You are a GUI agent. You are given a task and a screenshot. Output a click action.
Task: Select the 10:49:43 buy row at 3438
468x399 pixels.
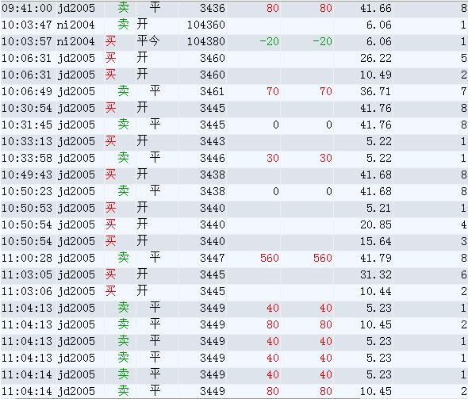[234, 175]
